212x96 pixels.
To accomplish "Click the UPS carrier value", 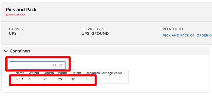I will 13,34.
